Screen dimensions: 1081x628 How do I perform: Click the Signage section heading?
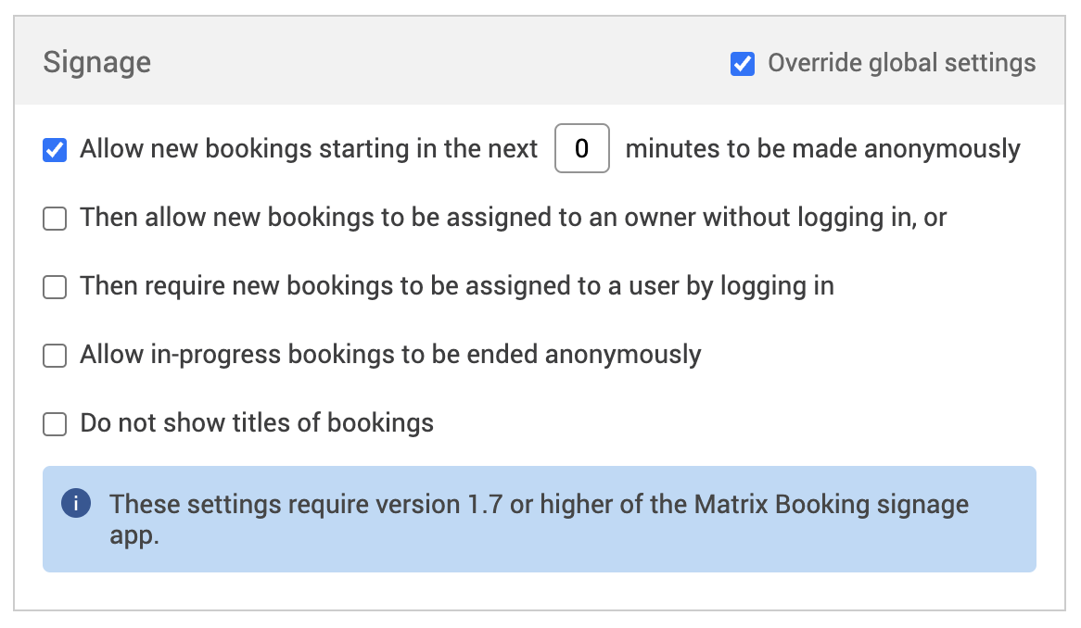point(97,63)
